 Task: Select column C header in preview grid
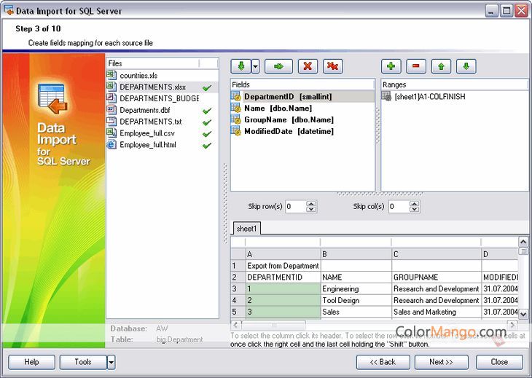tap(437, 254)
